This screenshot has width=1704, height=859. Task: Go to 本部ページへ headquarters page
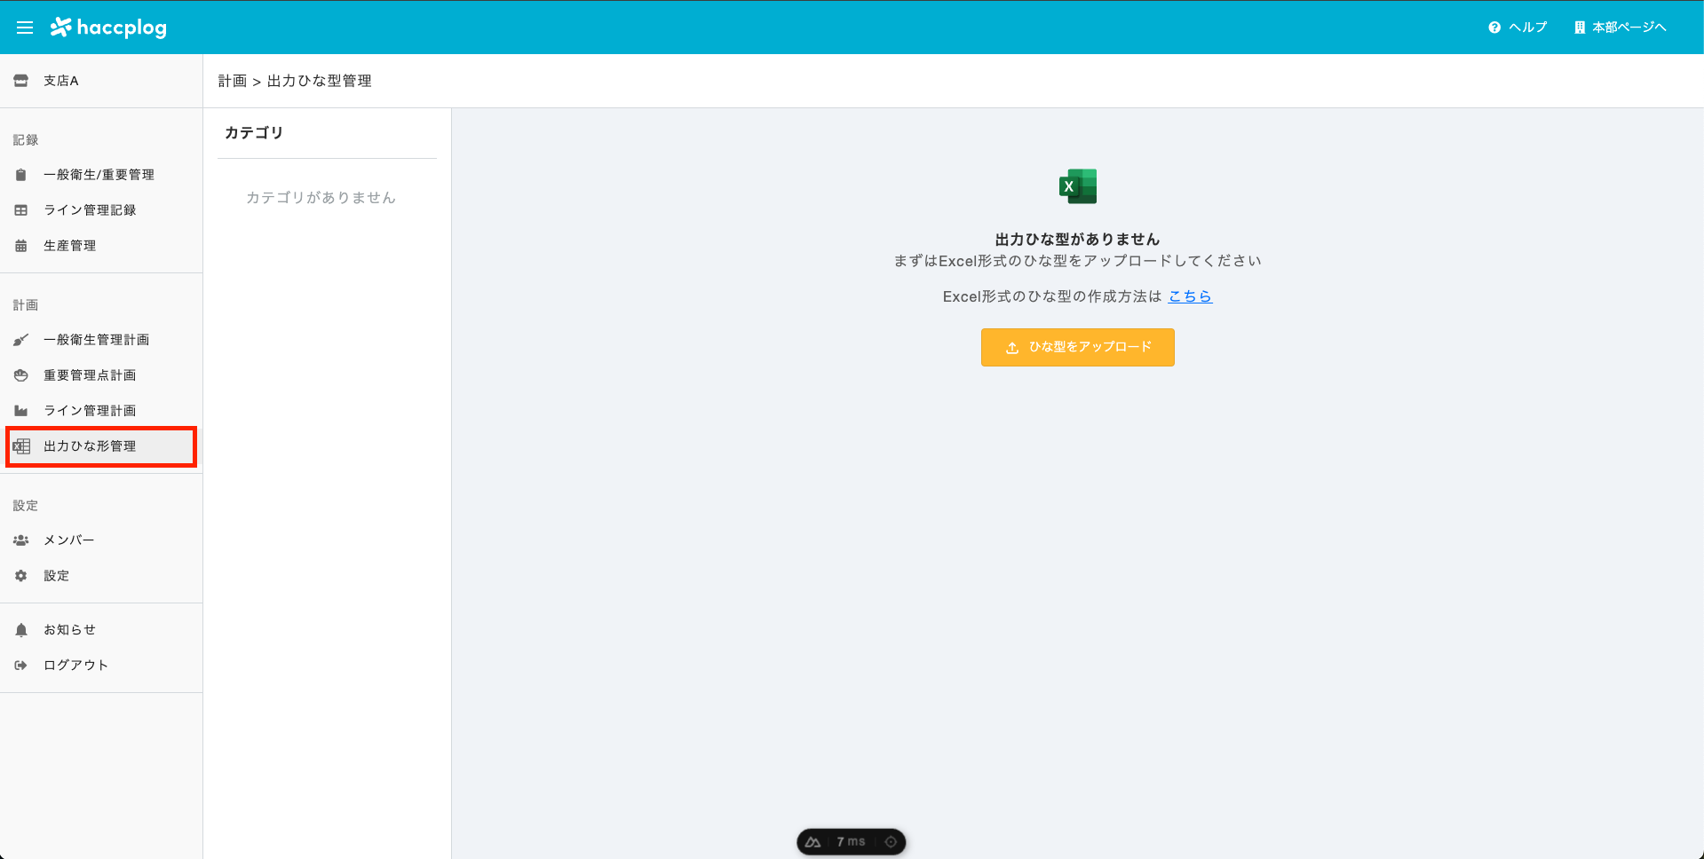(x=1620, y=28)
